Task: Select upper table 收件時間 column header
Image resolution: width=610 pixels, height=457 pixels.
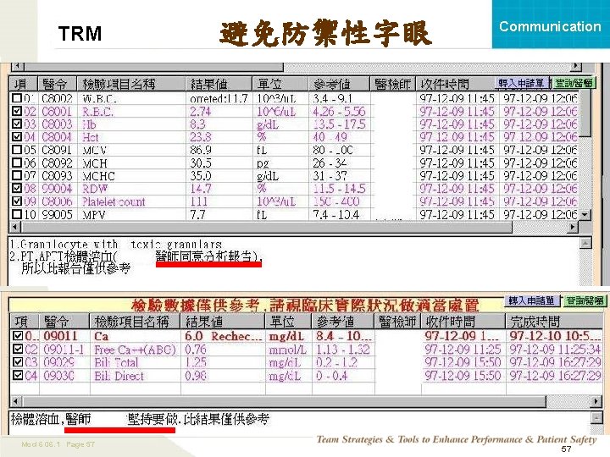Action: click(455, 84)
